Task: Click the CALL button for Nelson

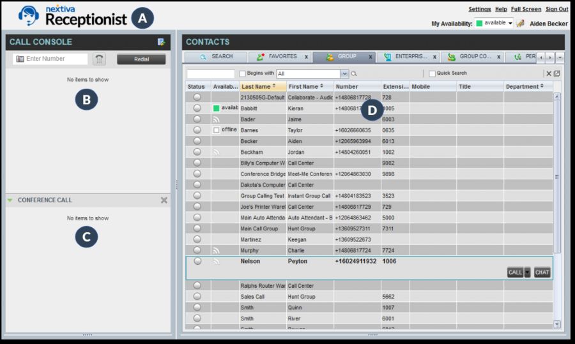Action: click(x=515, y=272)
